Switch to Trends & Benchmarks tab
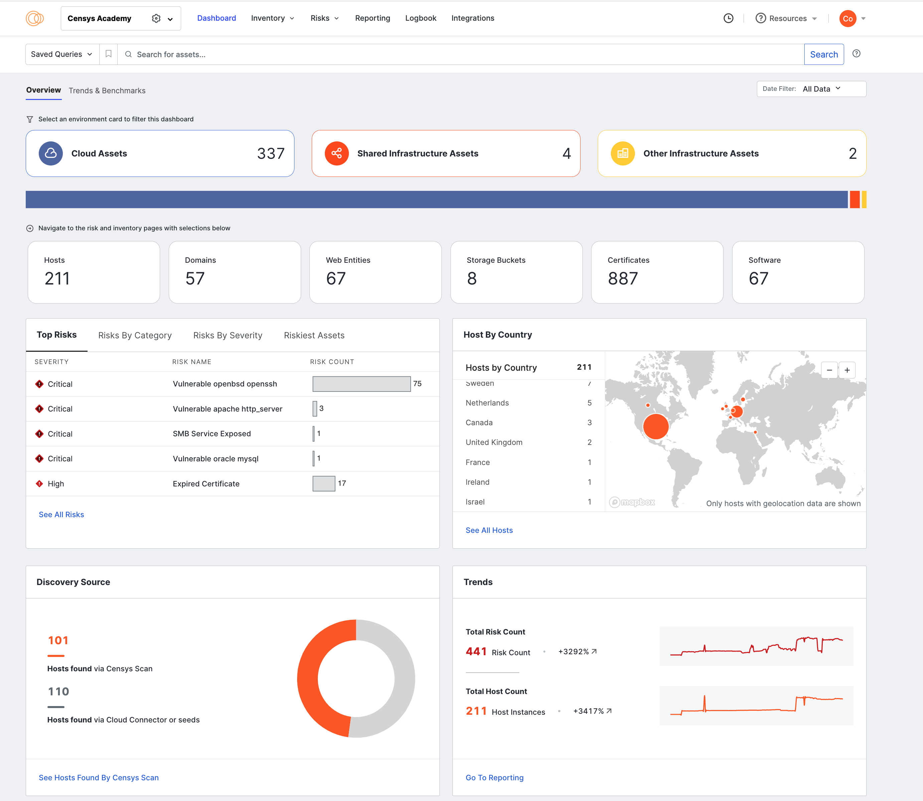The image size is (923, 801). [107, 91]
